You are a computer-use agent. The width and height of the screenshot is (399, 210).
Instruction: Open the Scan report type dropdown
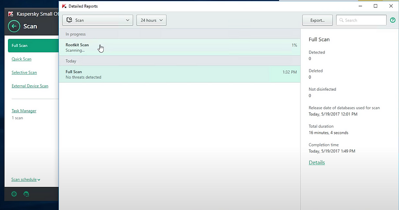coord(98,20)
